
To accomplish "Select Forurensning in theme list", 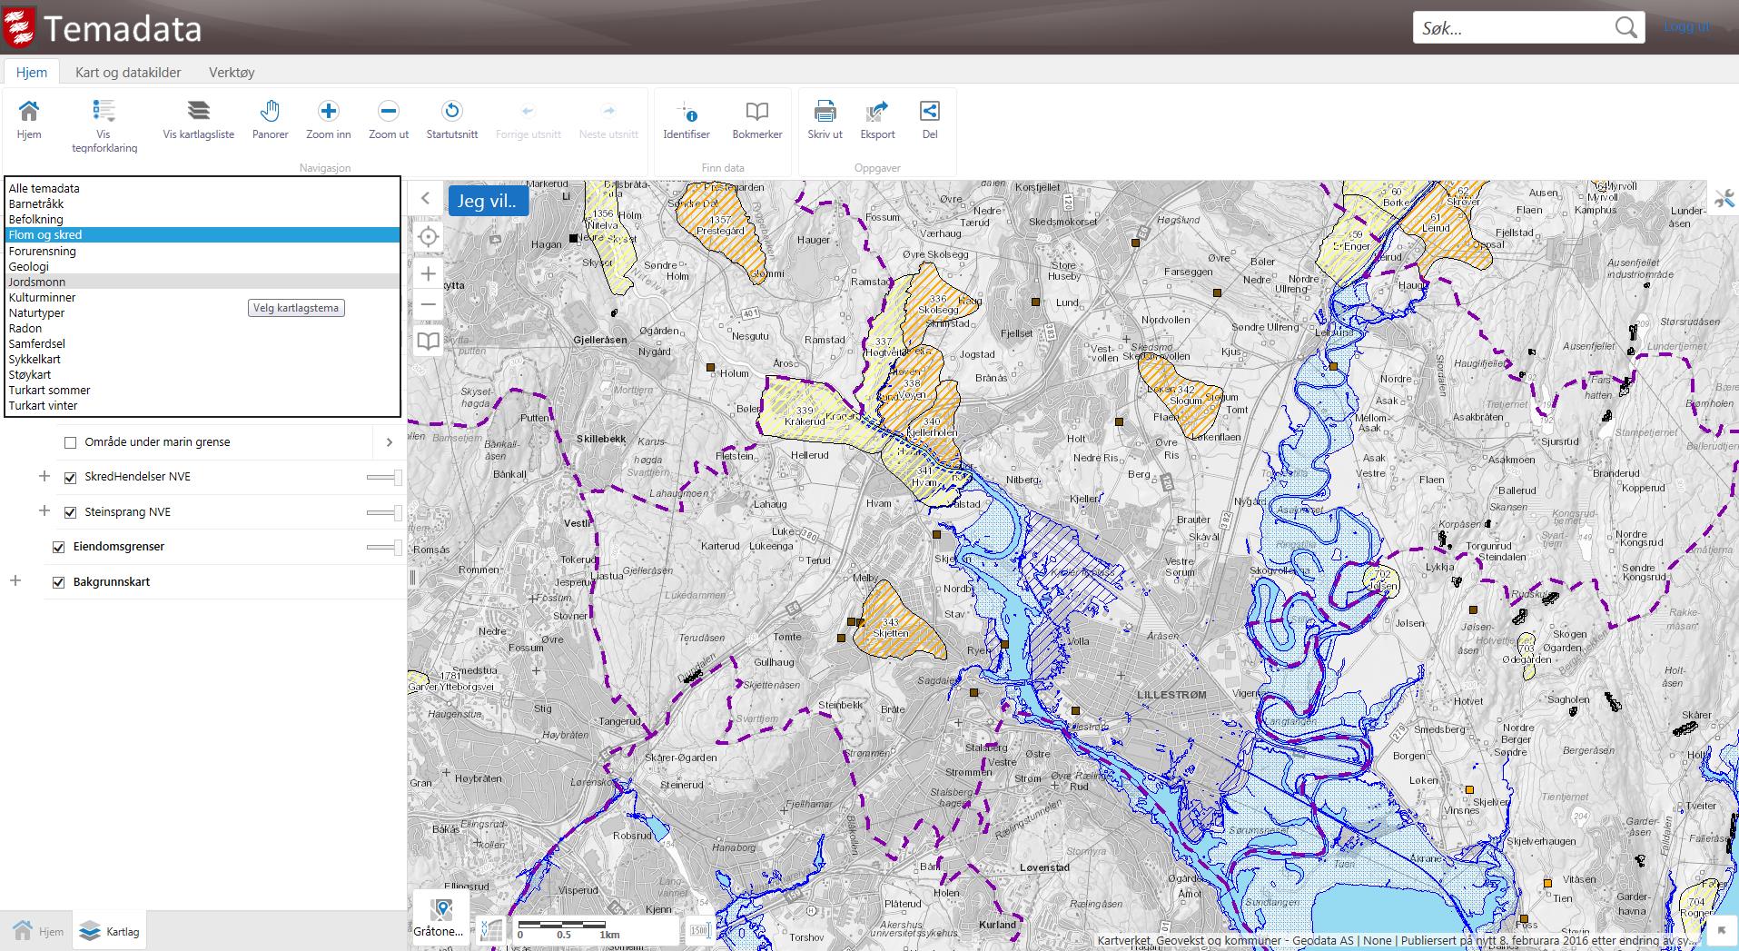I will [202, 251].
